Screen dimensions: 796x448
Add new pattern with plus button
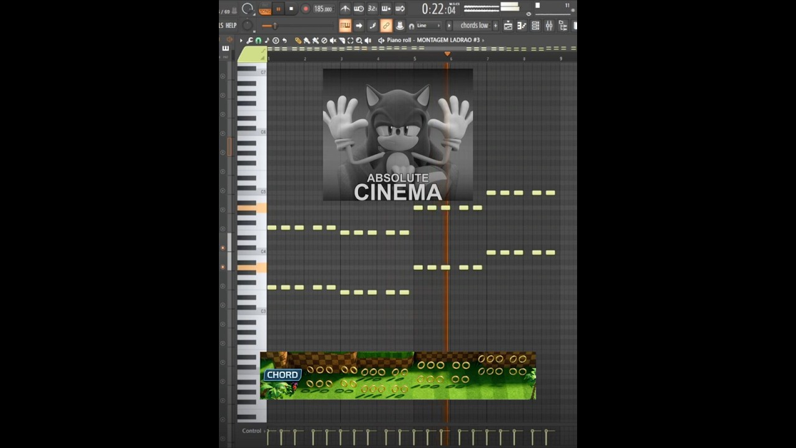[496, 26]
